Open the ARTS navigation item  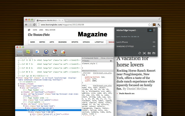pos(52,42)
